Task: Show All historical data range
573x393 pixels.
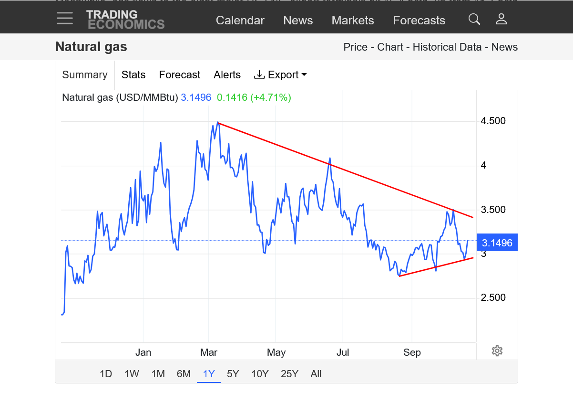Action: 316,374
